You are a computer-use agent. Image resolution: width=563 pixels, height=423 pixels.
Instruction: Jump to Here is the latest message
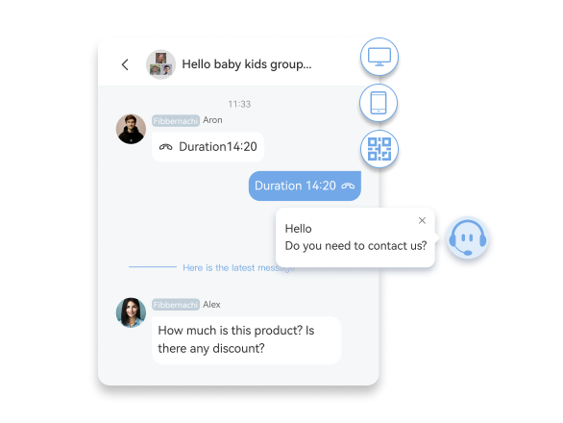coord(238,268)
